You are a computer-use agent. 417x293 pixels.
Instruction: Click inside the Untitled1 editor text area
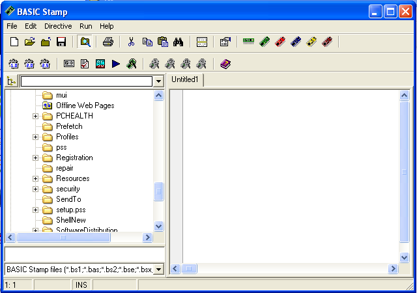[x=291, y=177]
